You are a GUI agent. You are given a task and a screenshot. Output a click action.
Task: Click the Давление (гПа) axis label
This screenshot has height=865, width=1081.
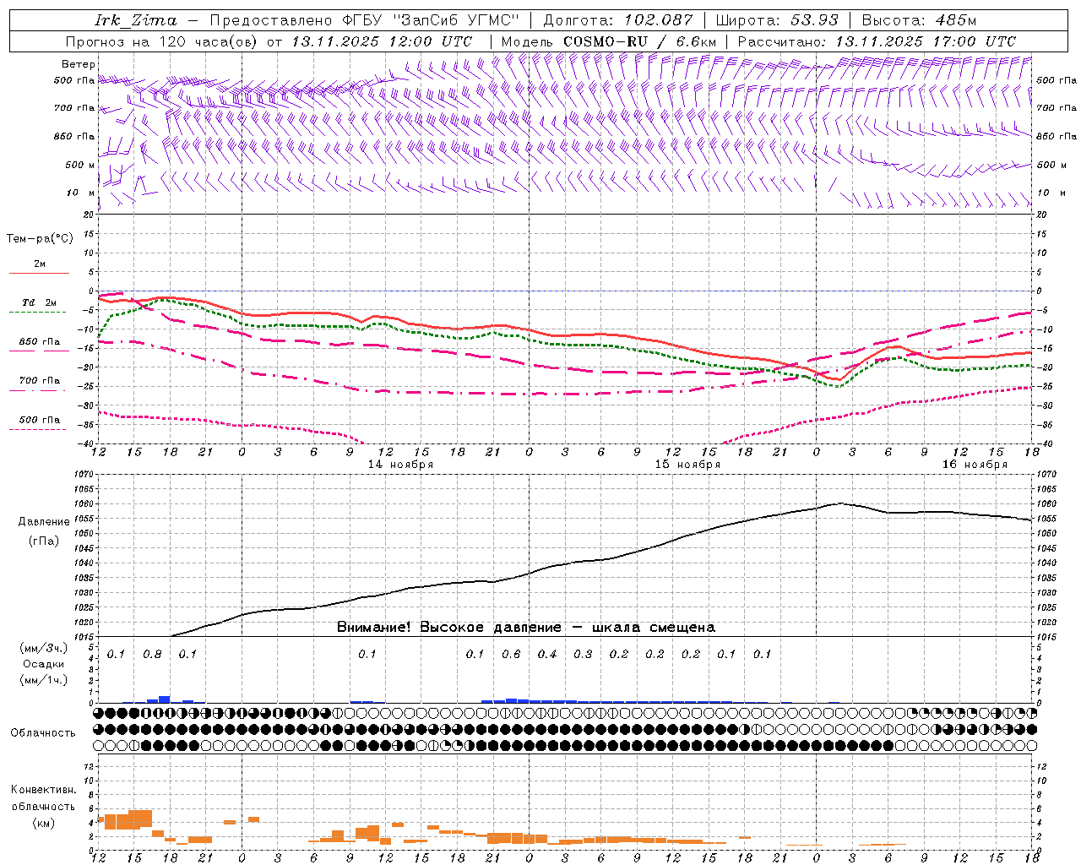pos(44,531)
